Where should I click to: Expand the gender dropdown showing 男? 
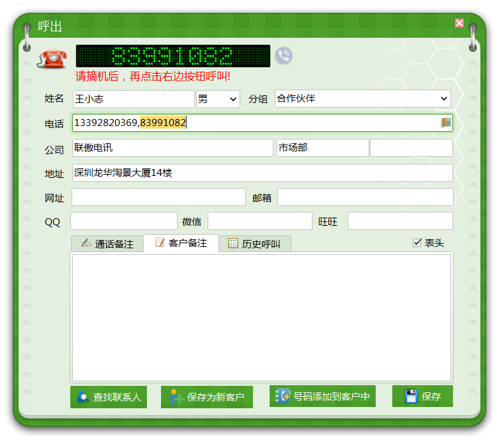click(218, 99)
